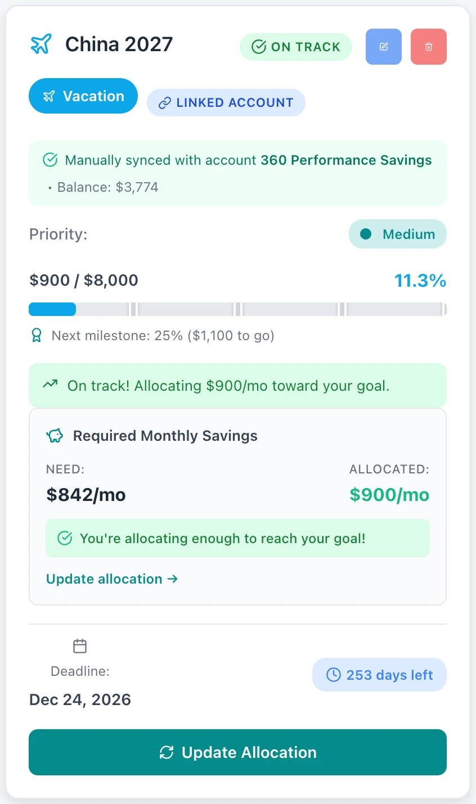Open Update allocation link
The image size is (476, 804).
tap(111, 579)
